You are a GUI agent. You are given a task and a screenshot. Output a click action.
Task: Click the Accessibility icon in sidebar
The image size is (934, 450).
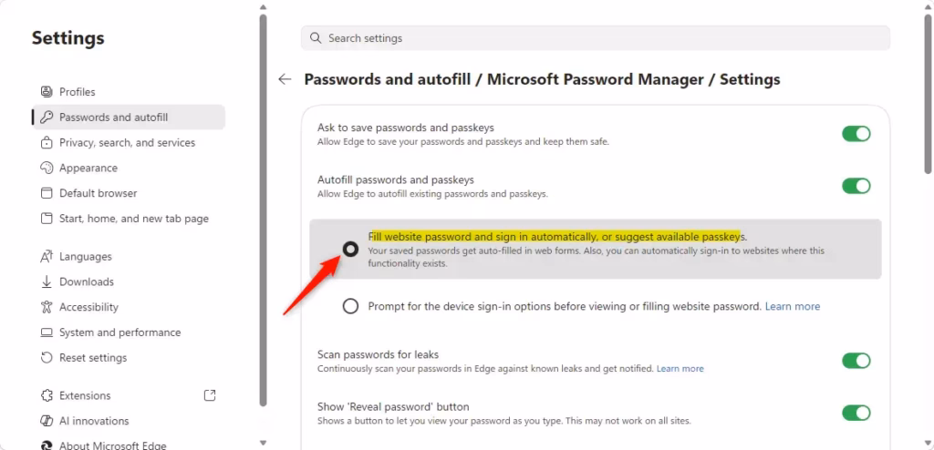pyautogui.click(x=47, y=308)
